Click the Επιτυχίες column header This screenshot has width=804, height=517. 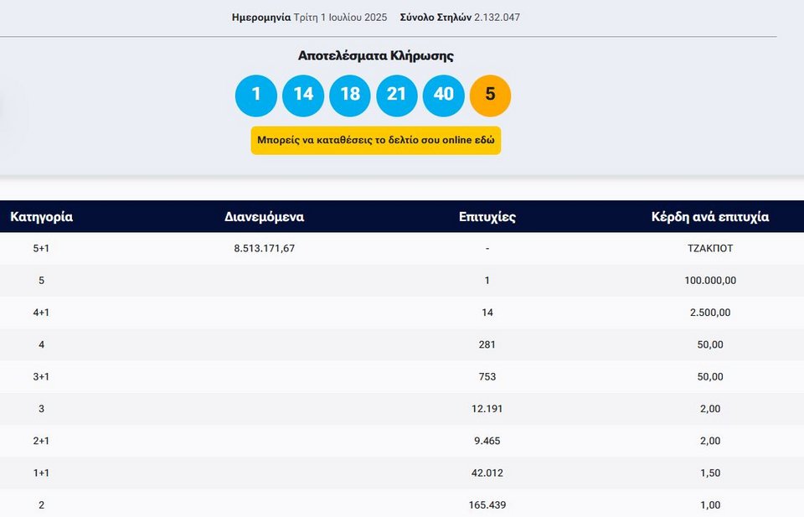[x=487, y=217]
